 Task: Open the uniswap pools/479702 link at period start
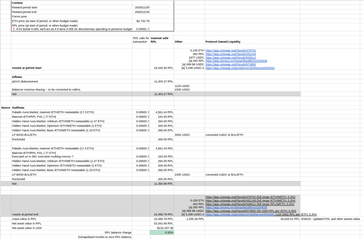click(230, 50)
